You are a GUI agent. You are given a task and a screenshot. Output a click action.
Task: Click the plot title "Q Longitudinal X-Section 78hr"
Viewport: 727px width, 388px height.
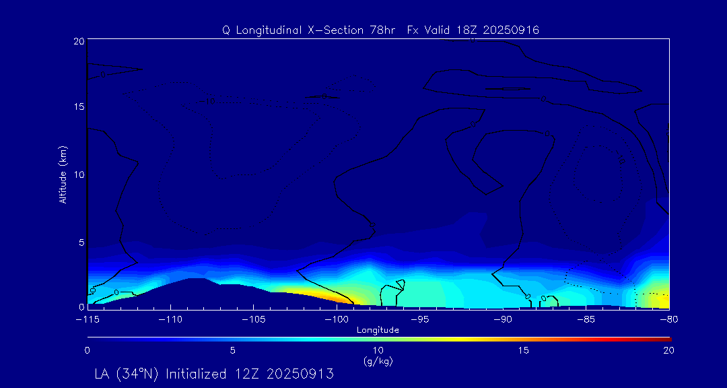point(309,30)
